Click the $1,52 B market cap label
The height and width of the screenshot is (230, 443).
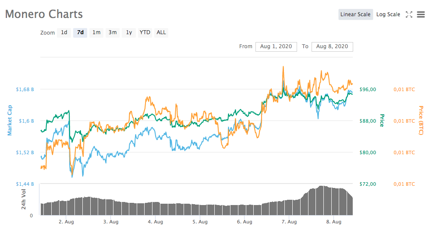(x=25, y=152)
